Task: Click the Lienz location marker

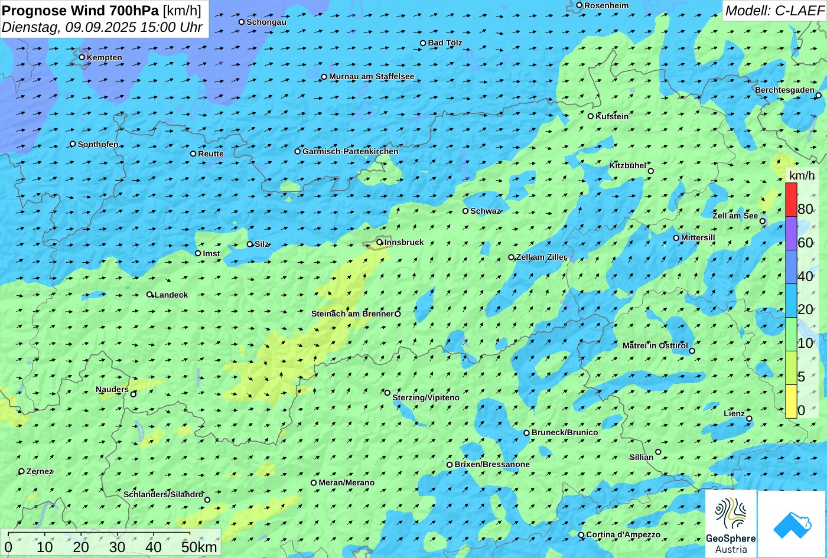Action: pos(749,419)
